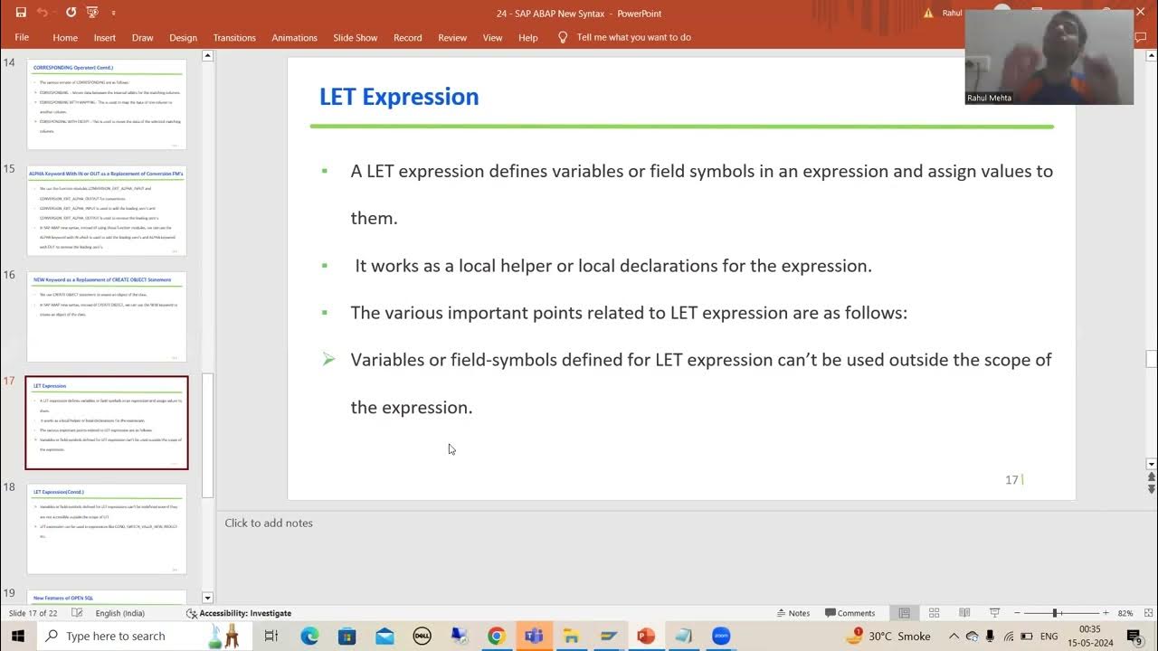This screenshot has height=651, width=1158.
Task: Open the File menu
Action: click(22, 38)
